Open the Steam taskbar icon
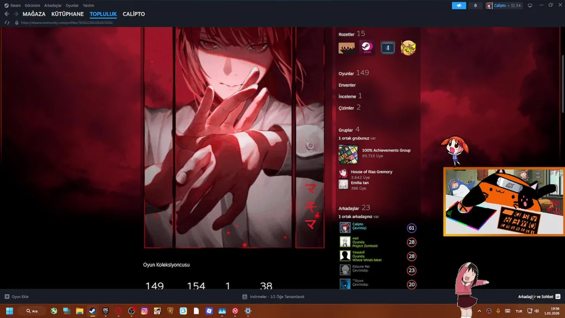565x318 pixels. click(x=92, y=311)
